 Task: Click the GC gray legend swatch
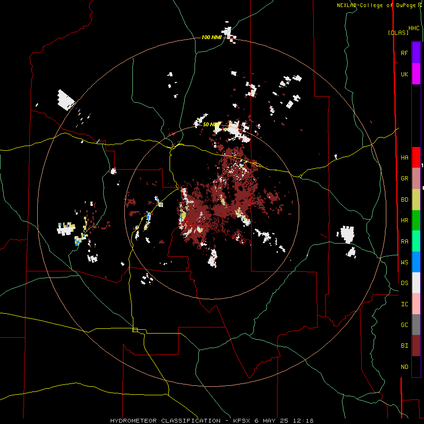tap(416, 325)
